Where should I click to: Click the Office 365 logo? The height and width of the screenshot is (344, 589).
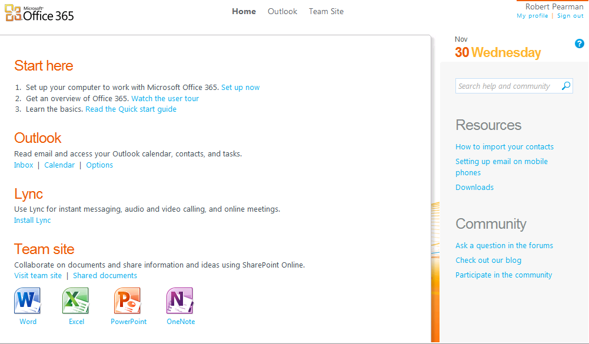[40, 12]
